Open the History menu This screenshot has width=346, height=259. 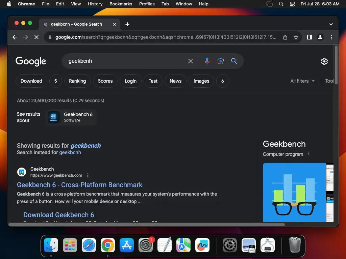(95, 4)
